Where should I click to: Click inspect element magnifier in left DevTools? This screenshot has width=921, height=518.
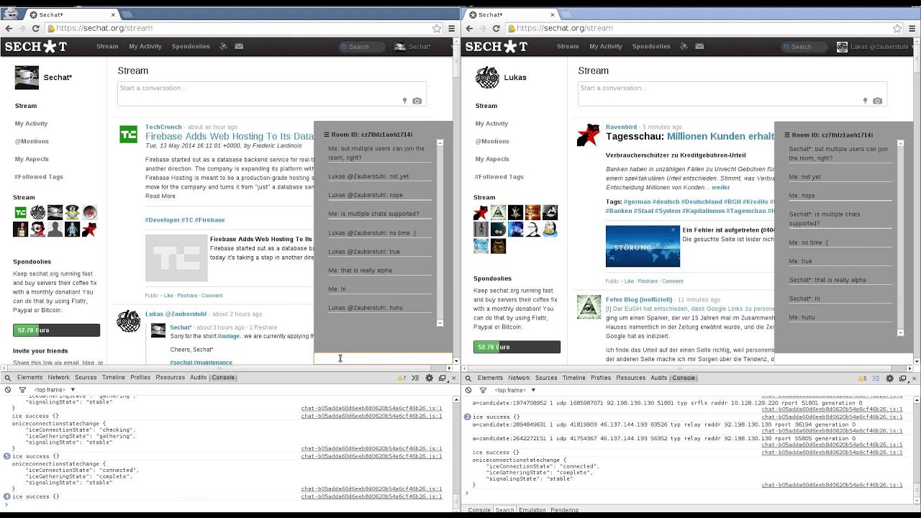(x=8, y=378)
